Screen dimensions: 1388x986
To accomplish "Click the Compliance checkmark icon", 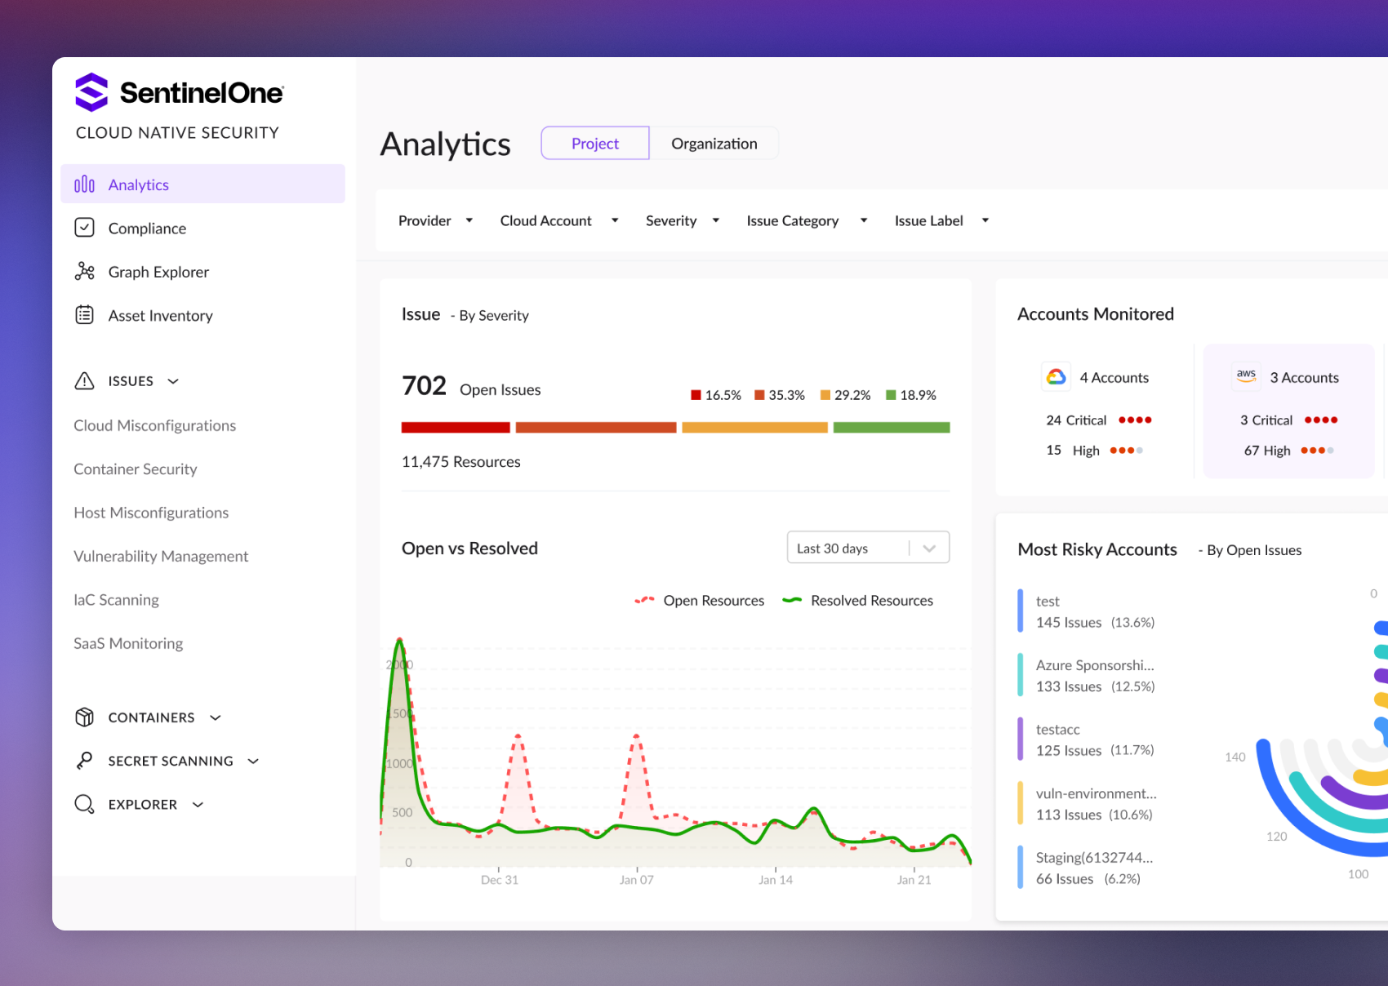I will (84, 228).
